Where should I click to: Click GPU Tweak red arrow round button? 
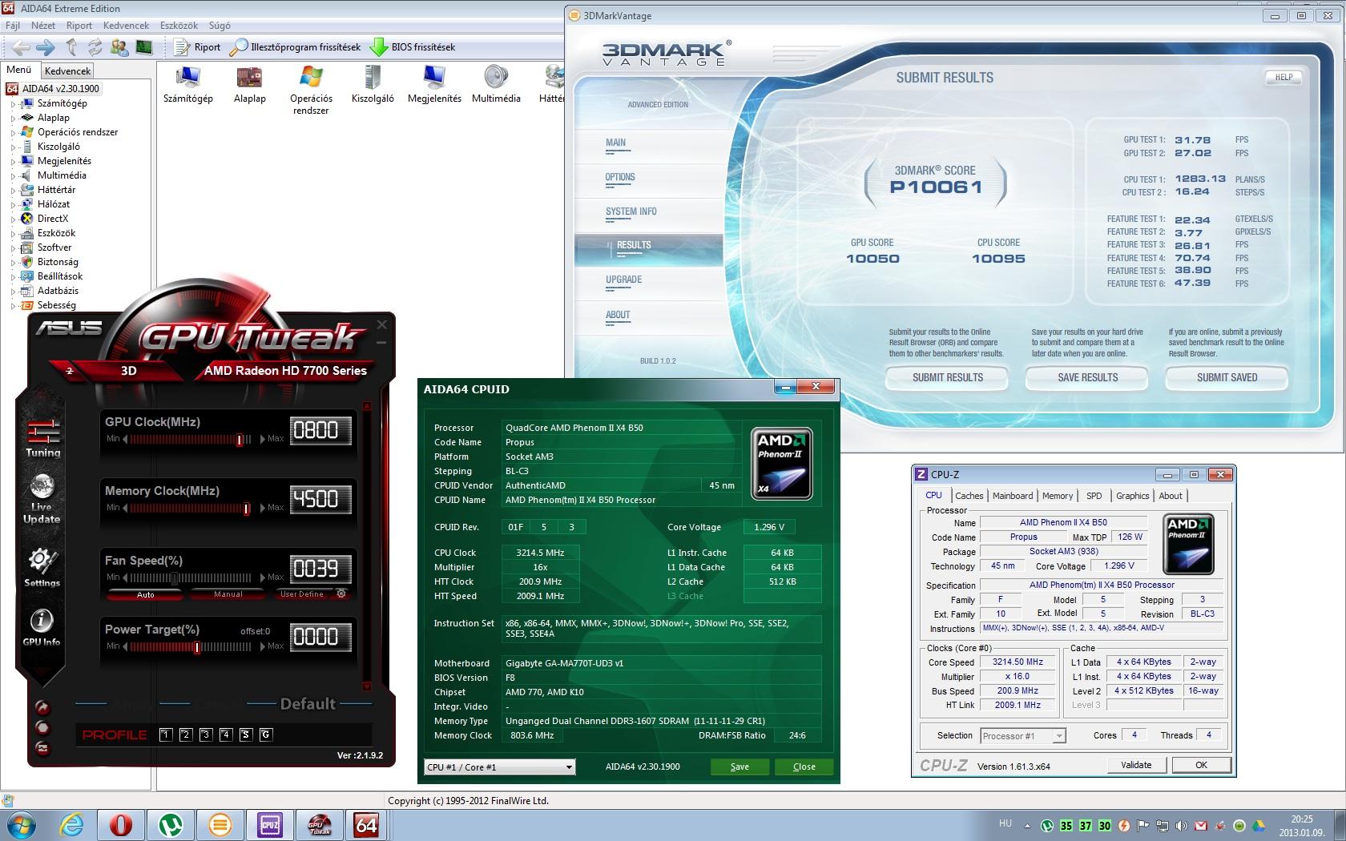click(x=42, y=708)
